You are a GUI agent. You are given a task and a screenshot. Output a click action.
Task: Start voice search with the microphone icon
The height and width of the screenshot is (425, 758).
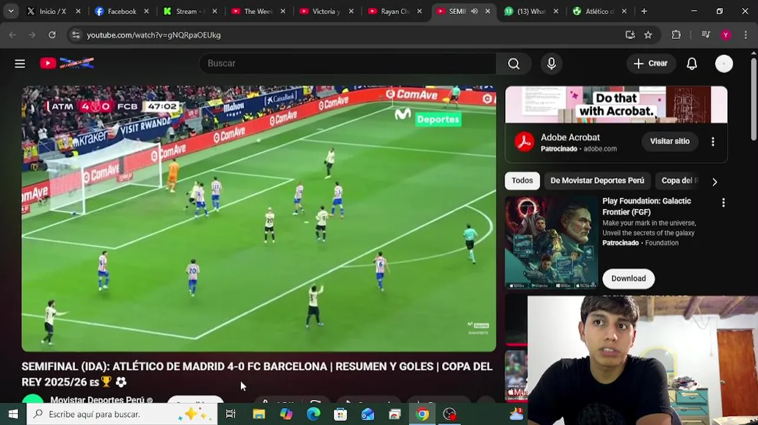click(551, 63)
